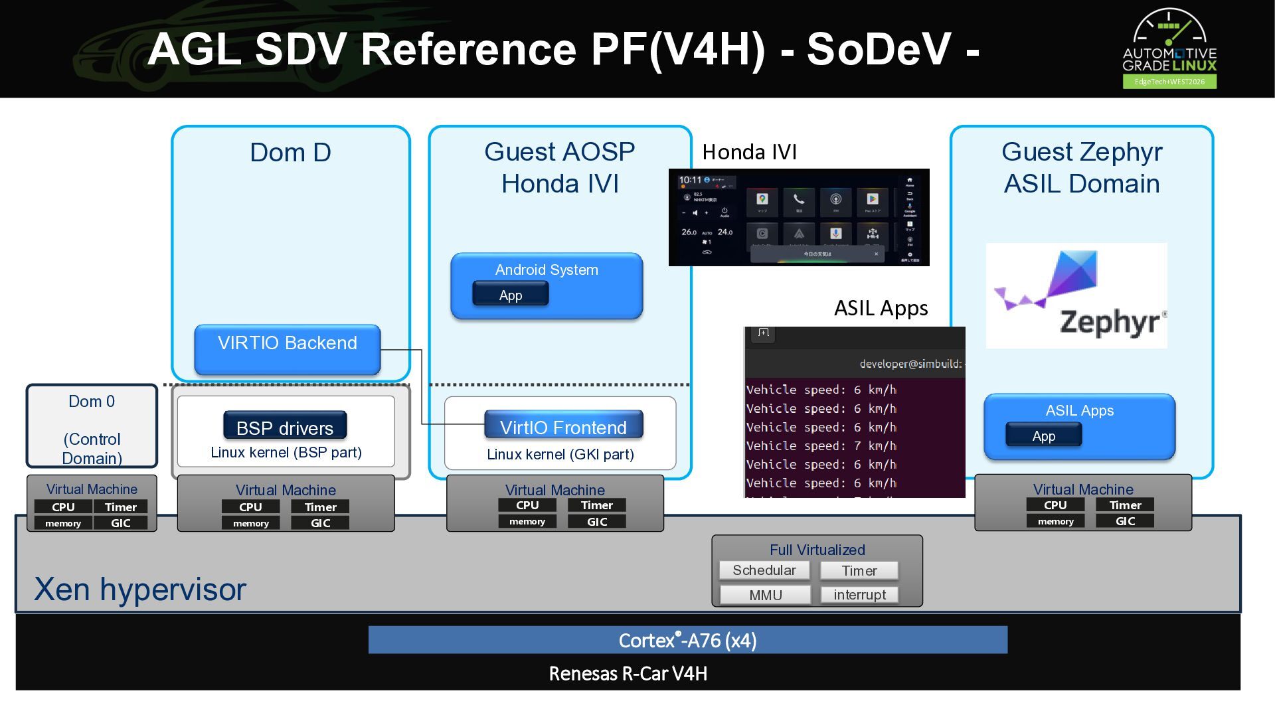Click the Xen hypervisor label
Viewport: 1275px width, 717px height.
point(140,590)
